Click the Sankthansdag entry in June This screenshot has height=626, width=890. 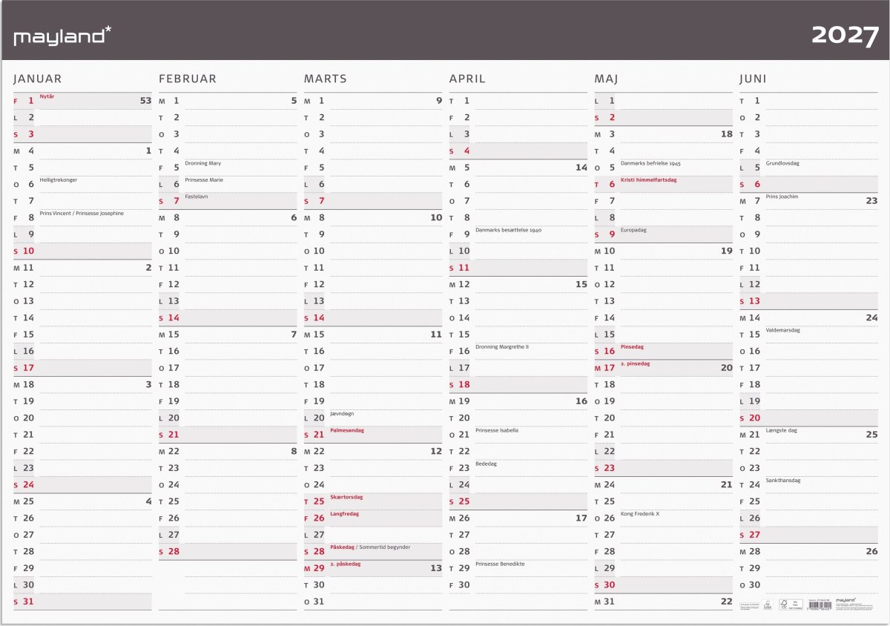783,481
